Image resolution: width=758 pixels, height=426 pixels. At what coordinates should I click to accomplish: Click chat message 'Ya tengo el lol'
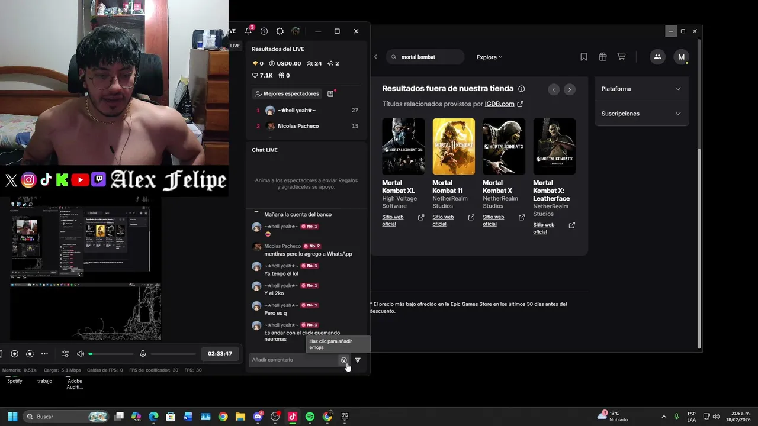click(281, 273)
